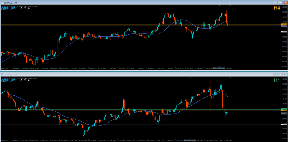Click the green 212.677 price label on H1 axis

tap(284, 109)
